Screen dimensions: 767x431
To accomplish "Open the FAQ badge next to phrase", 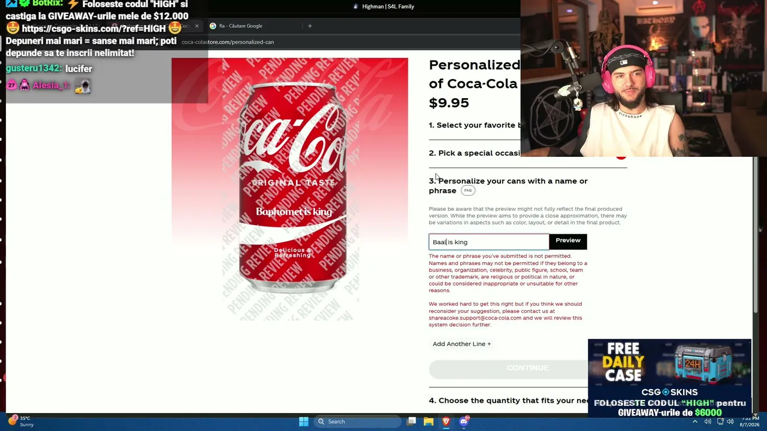I will tap(468, 190).
